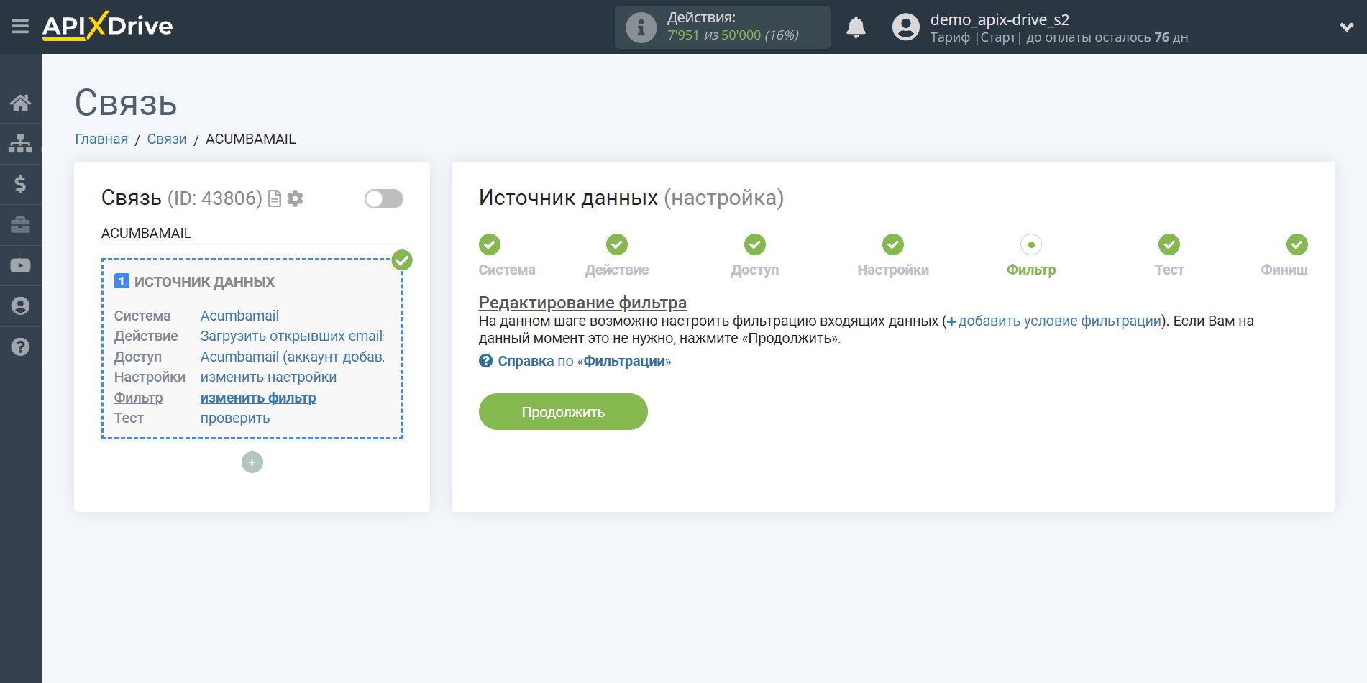Click breadcrumb Главная
Screen dimensions: 1367x683
tap(101, 139)
